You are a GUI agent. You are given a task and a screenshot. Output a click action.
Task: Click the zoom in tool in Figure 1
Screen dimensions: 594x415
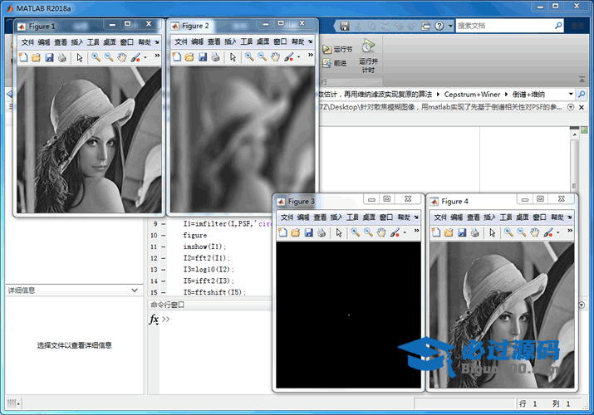(96, 57)
